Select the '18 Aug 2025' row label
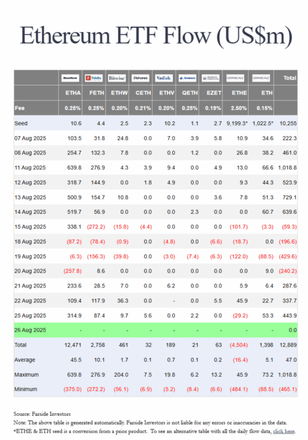This screenshot has width=308, height=440. [x=30, y=242]
